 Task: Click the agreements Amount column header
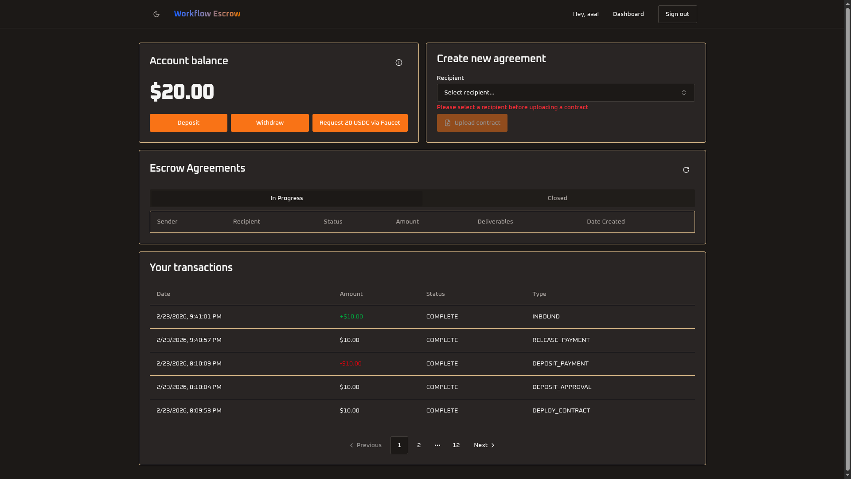coord(407,222)
